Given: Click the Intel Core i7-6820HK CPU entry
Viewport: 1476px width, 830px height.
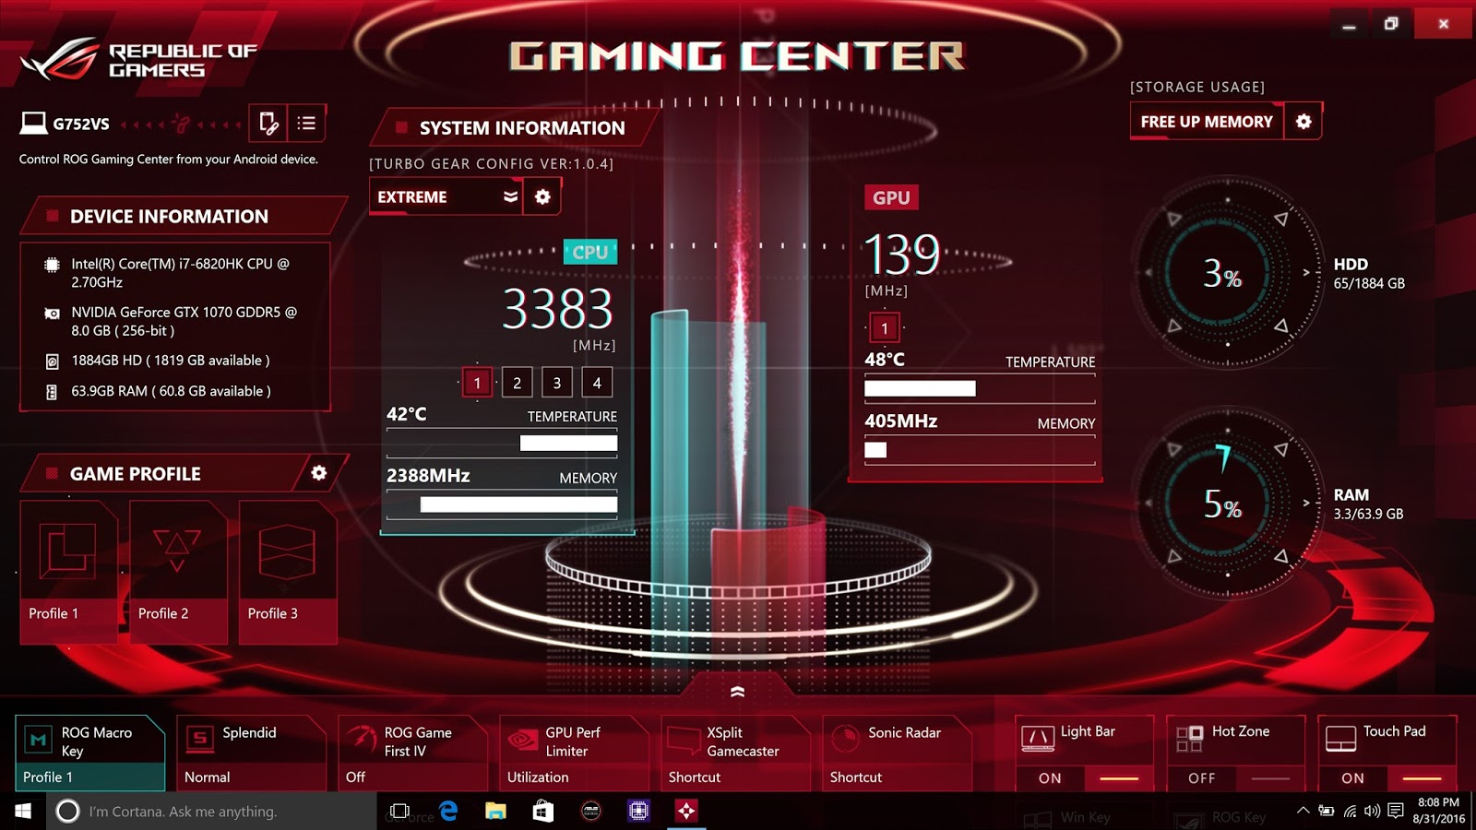Looking at the screenshot, I should [180, 273].
